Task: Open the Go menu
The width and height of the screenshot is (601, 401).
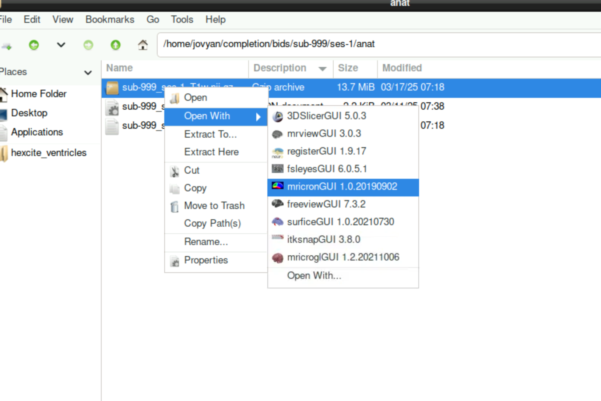Action: coord(153,19)
